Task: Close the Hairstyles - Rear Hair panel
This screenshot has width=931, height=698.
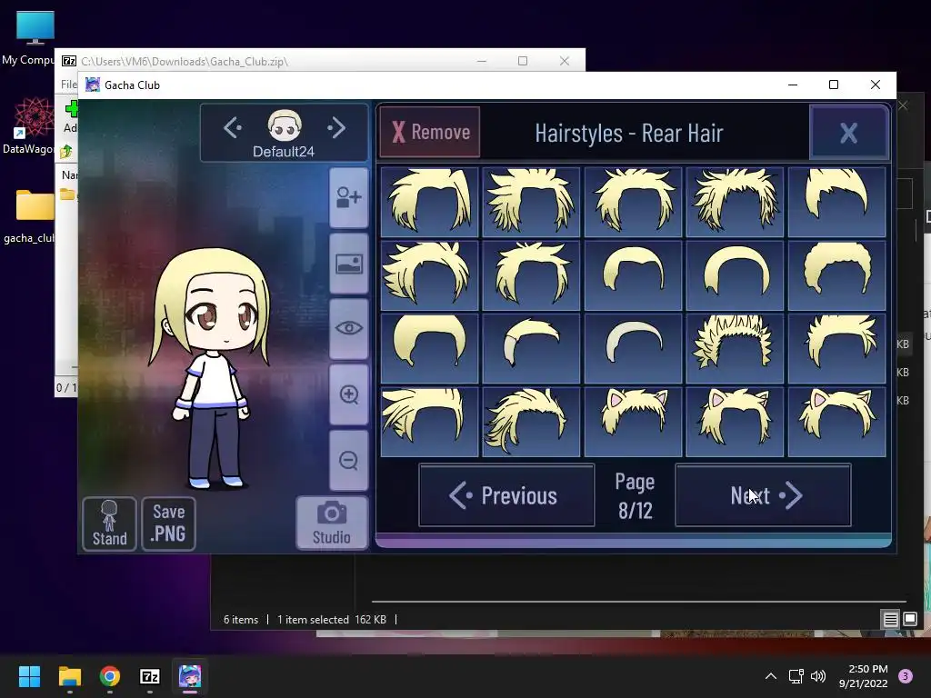Action: [848, 133]
